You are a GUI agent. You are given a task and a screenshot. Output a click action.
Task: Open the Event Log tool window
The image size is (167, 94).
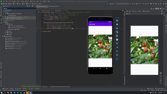pos(150,89)
